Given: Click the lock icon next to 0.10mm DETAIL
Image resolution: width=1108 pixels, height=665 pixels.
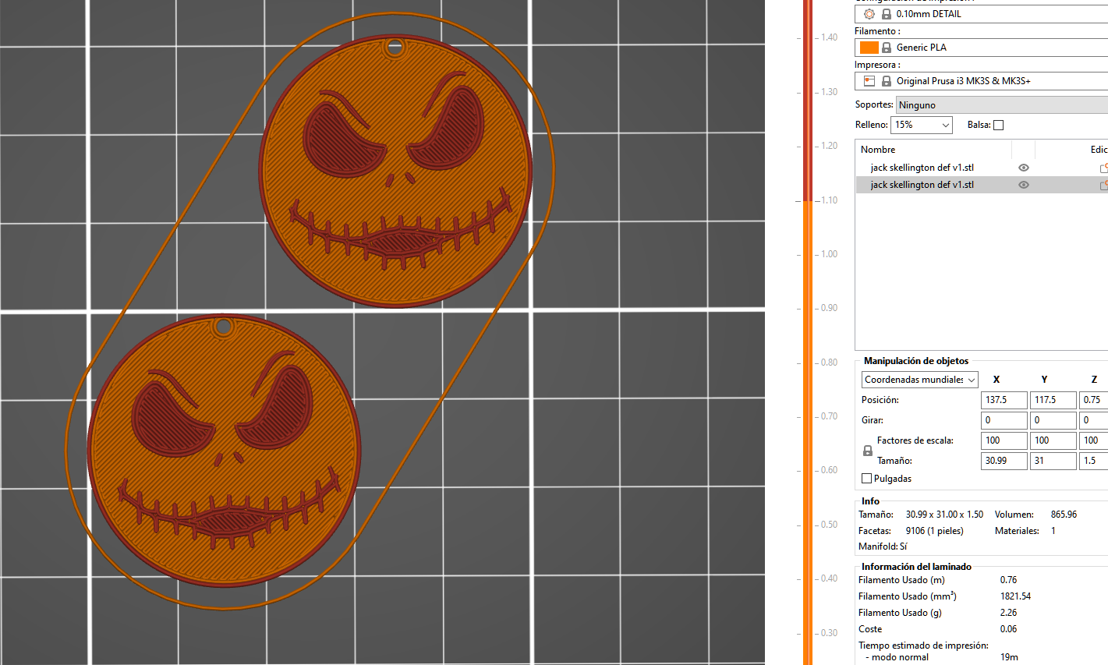Looking at the screenshot, I should (x=887, y=14).
